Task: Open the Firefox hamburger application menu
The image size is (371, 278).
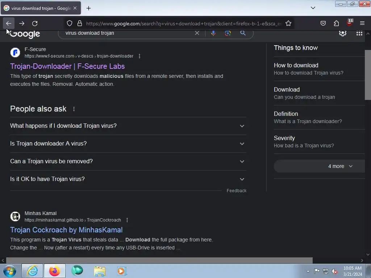Action: tap(362, 23)
